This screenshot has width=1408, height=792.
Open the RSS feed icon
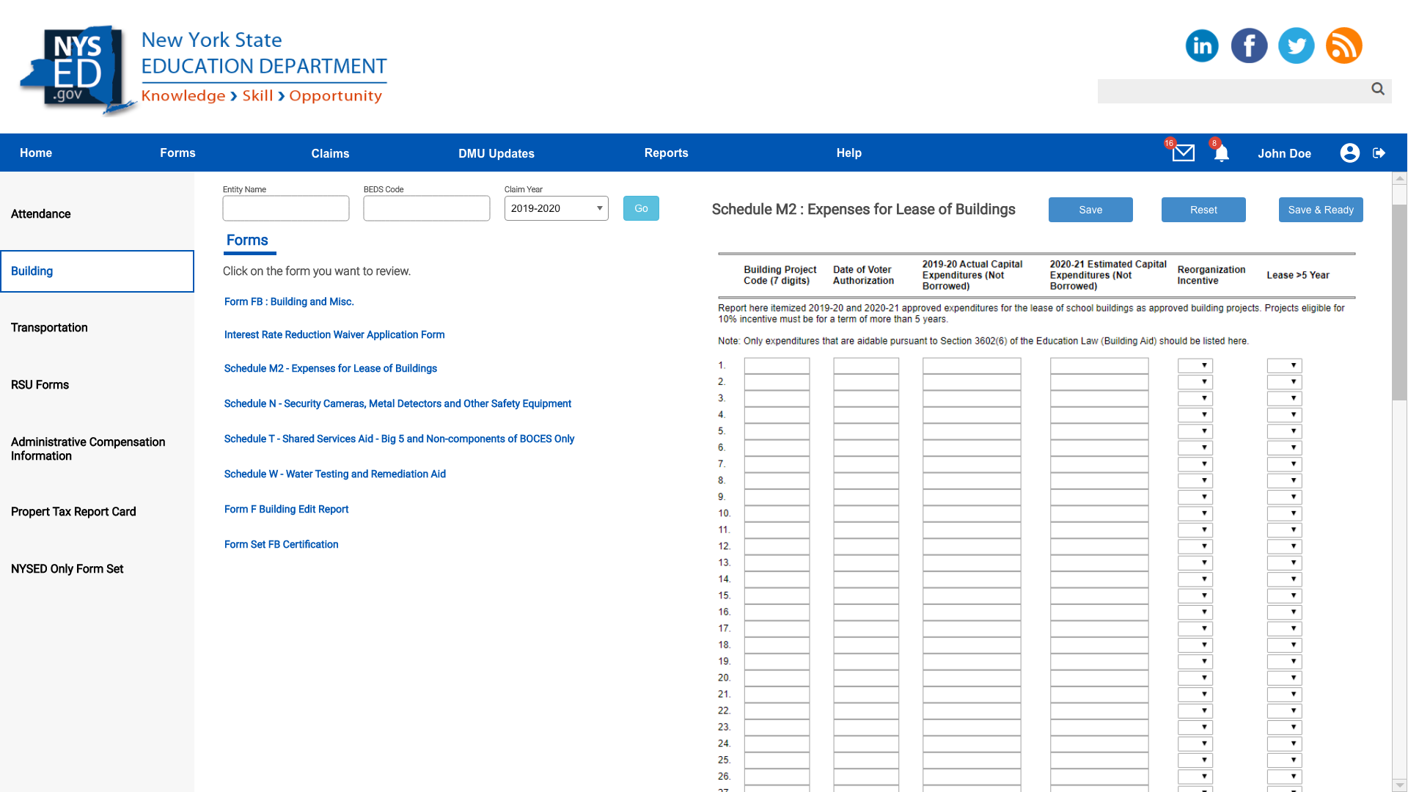coord(1344,45)
